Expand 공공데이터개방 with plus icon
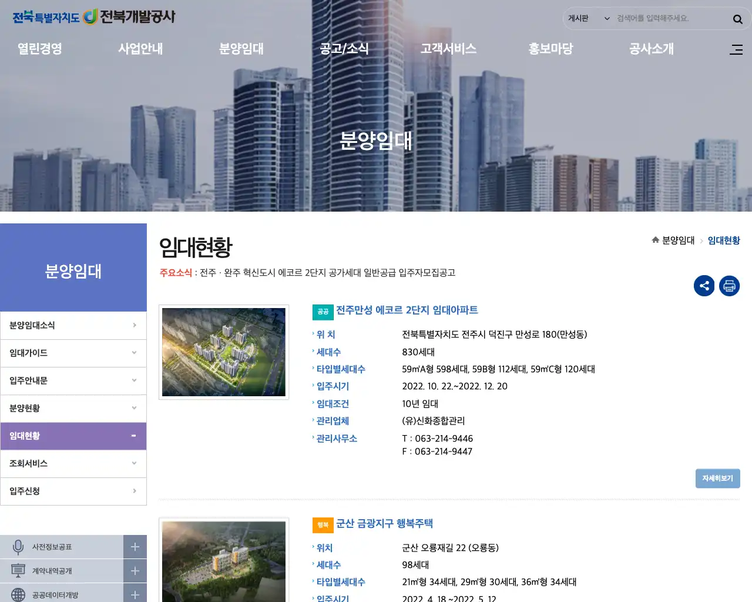 point(135,594)
